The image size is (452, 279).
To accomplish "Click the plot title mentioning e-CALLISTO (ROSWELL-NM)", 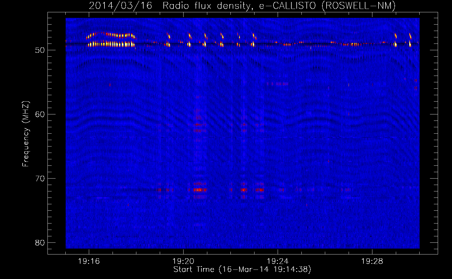I will (242, 6).
